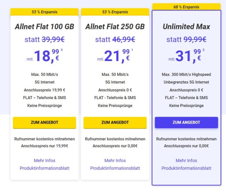Select the Allnet Flat 250 GB plan title
This screenshot has height=192, width=226.
[x=115, y=27]
